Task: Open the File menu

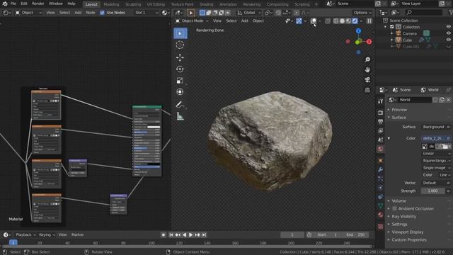Action: (x=13, y=4)
